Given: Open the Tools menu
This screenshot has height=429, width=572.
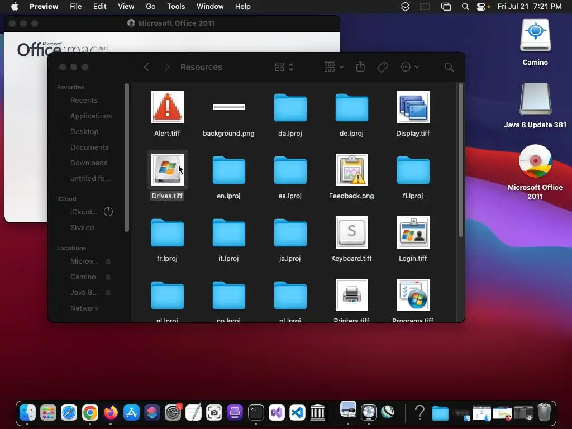Looking at the screenshot, I should tap(176, 6).
